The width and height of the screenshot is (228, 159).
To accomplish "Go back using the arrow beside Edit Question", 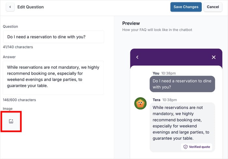I will coord(10,7).
